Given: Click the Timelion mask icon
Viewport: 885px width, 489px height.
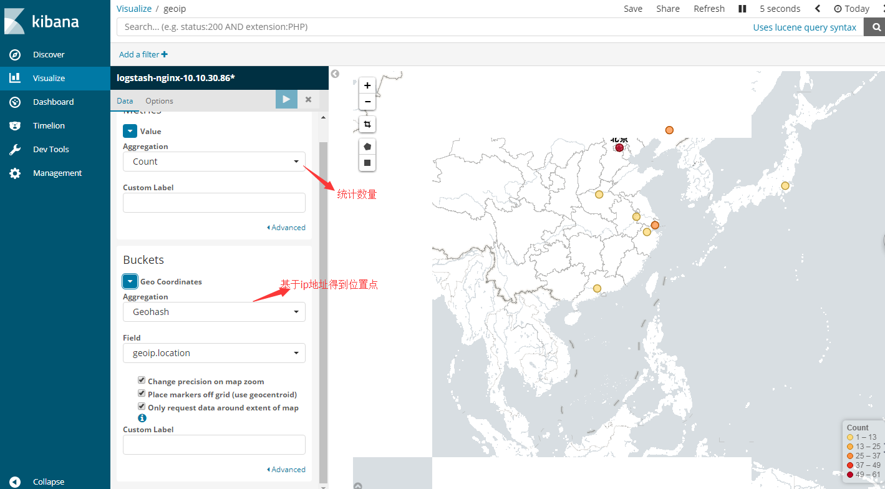Looking at the screenshot, I should [15, 126].
